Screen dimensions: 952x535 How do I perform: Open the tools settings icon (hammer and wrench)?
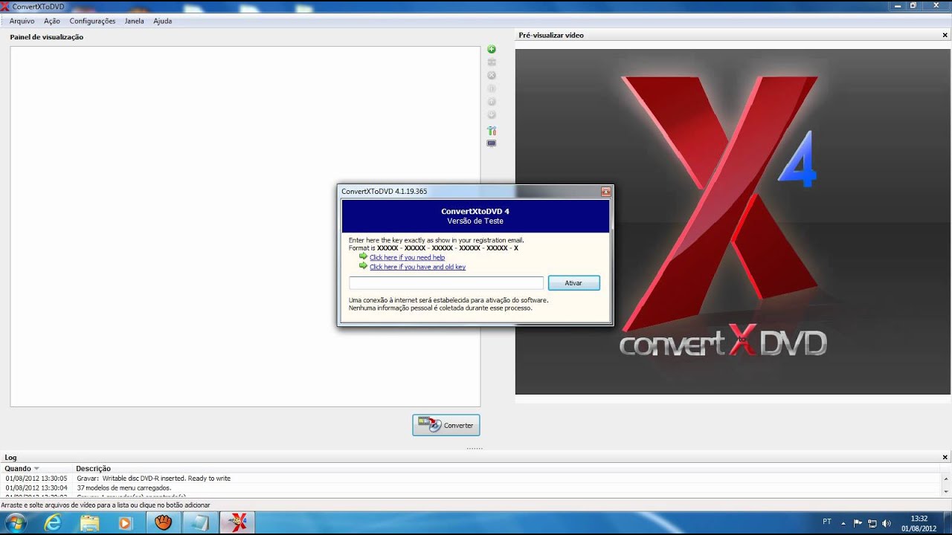[492, 131]
